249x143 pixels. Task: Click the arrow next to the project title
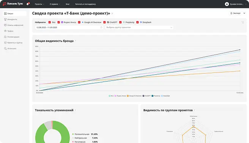pos(112,14)
